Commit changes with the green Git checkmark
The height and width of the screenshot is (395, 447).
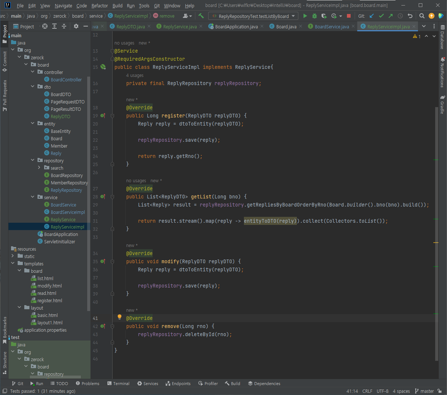[x=381, y=16]
